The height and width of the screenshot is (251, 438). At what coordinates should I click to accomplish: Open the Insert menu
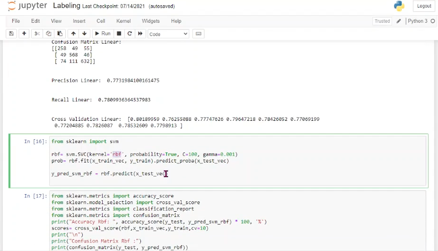[x=79, y=21]
